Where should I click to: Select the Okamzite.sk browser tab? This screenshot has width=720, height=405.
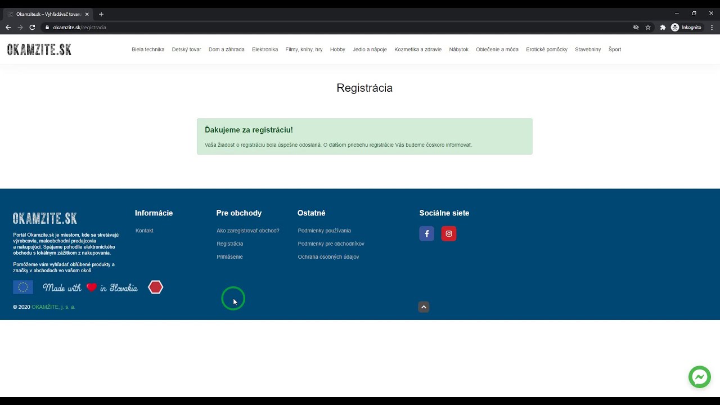[48, 14]
